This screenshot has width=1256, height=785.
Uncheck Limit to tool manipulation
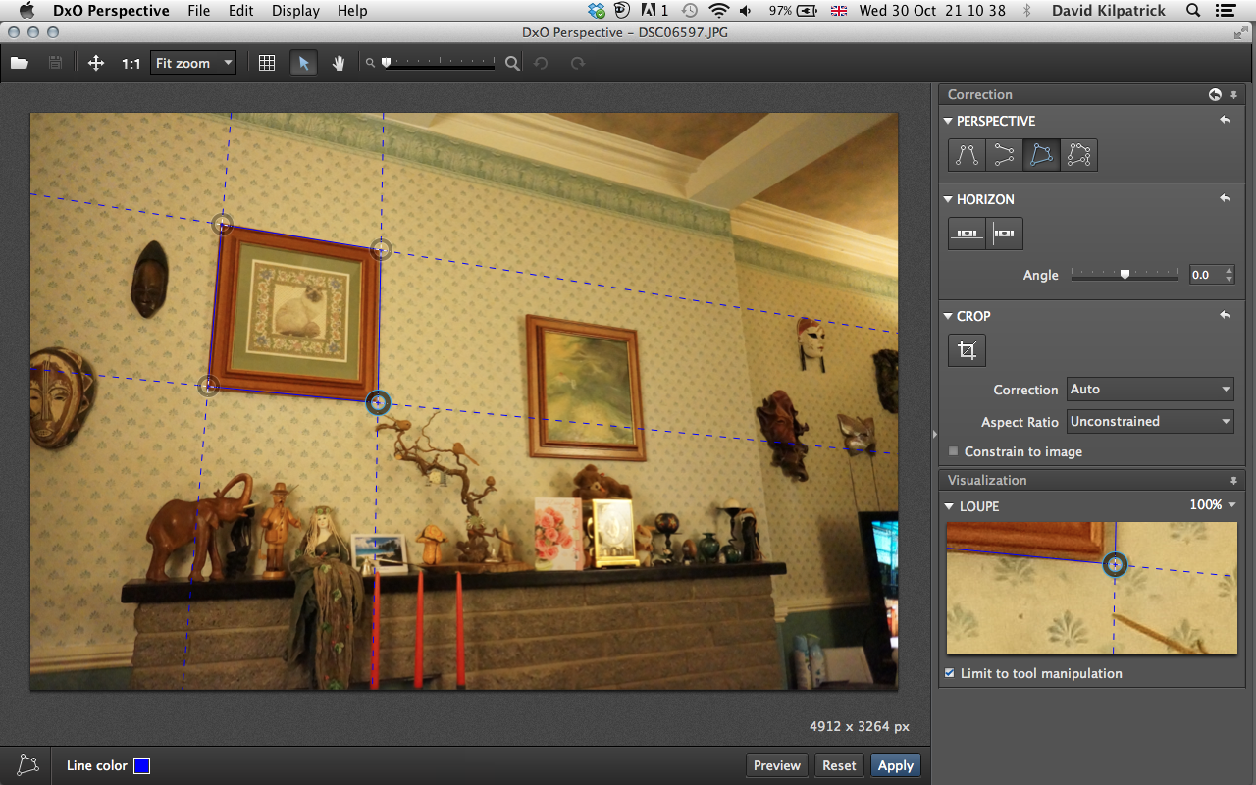pos(949,673)
